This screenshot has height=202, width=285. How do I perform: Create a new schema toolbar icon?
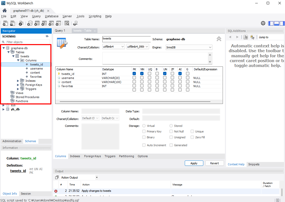click(x=30, y=23)
